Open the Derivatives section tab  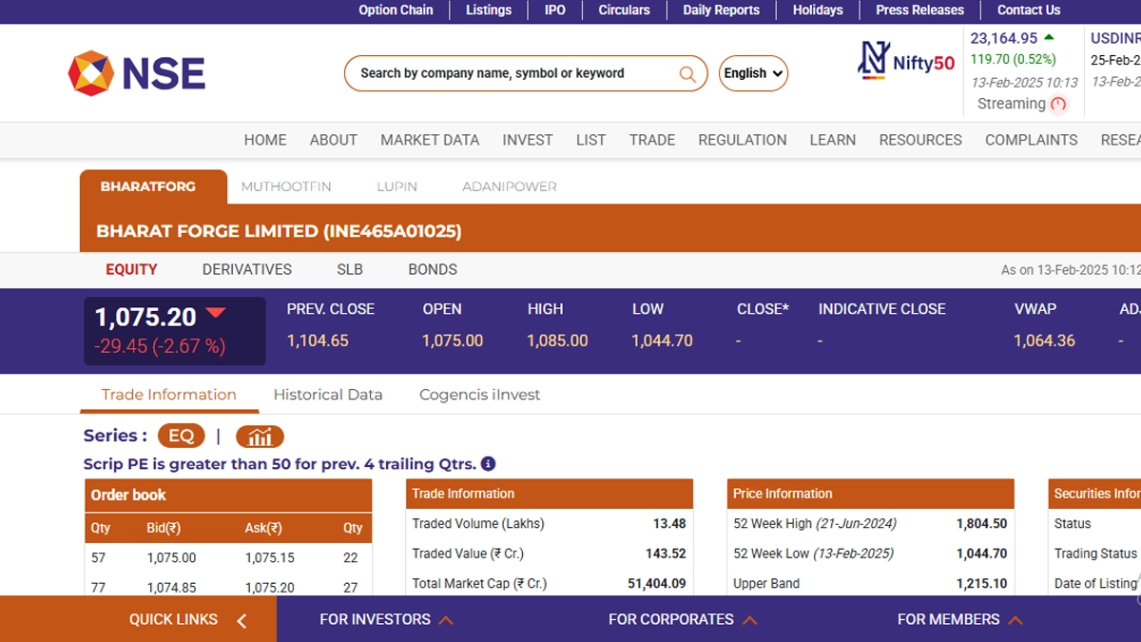click(247, 269)
